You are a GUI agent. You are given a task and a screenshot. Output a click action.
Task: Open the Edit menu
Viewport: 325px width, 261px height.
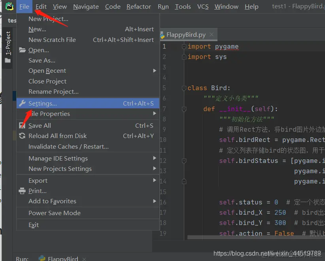pos(41,7)
